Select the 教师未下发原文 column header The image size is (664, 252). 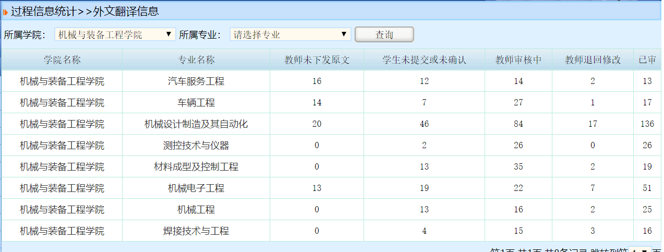[317, 60]
